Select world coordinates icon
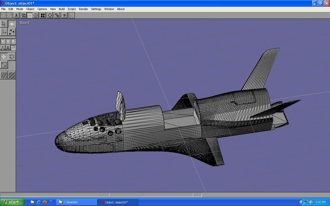Screen dimensions: 330x206 point(3,48)
